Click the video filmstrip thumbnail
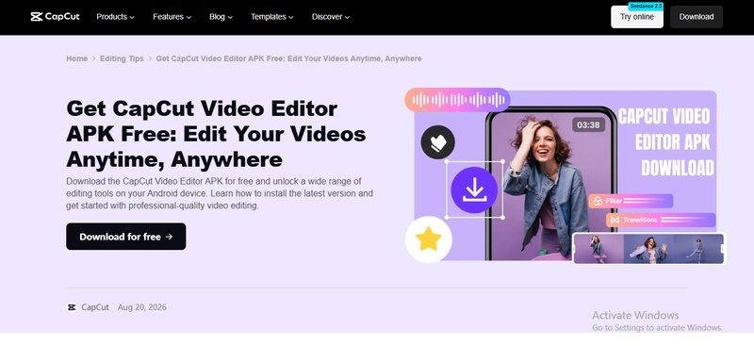 [649, 249]
